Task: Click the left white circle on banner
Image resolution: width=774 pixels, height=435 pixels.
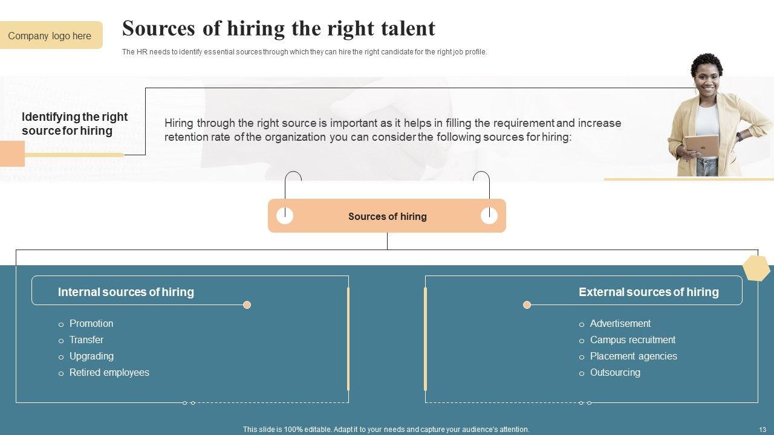Action: (x=285, y=216)
